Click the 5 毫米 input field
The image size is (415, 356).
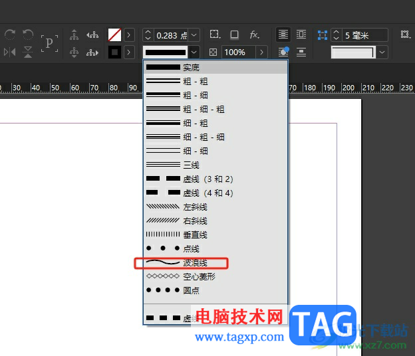tap(365, 35)
